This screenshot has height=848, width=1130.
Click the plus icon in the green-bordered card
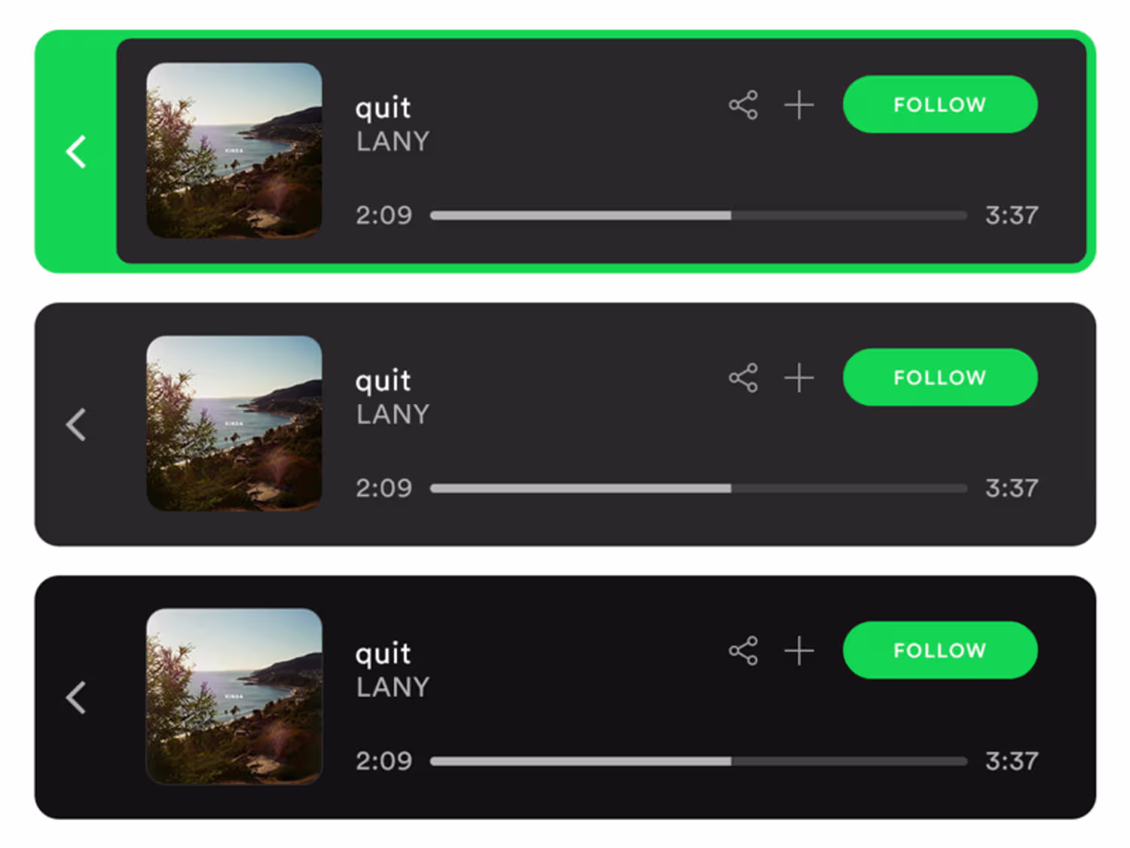[x=799, y=105]
